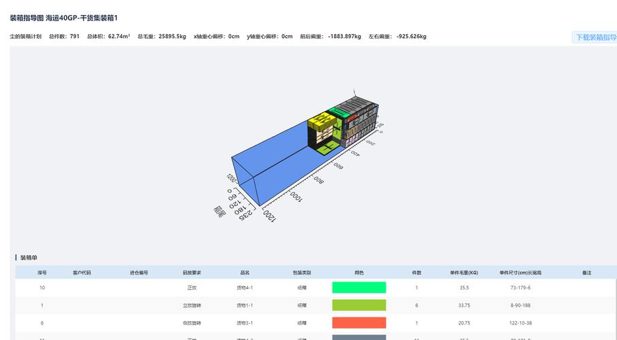Click the 件数 column header
The image size is (617, 340).
pos(416,273)
